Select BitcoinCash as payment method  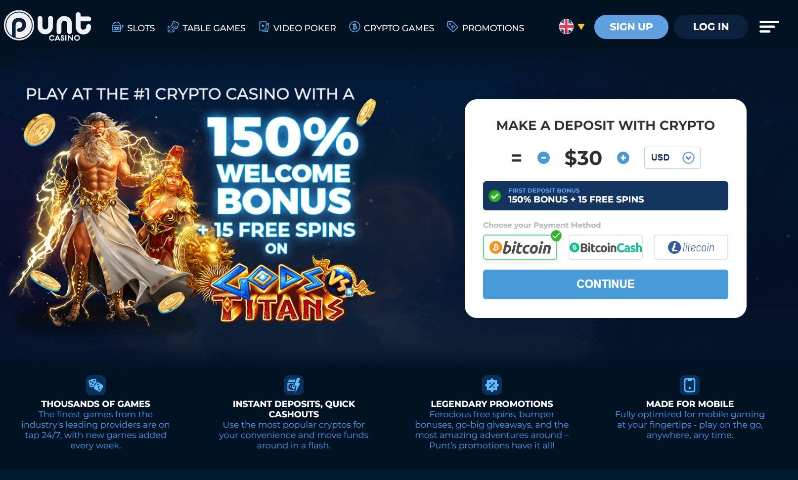pyautogui.click(x=606, y=247)
